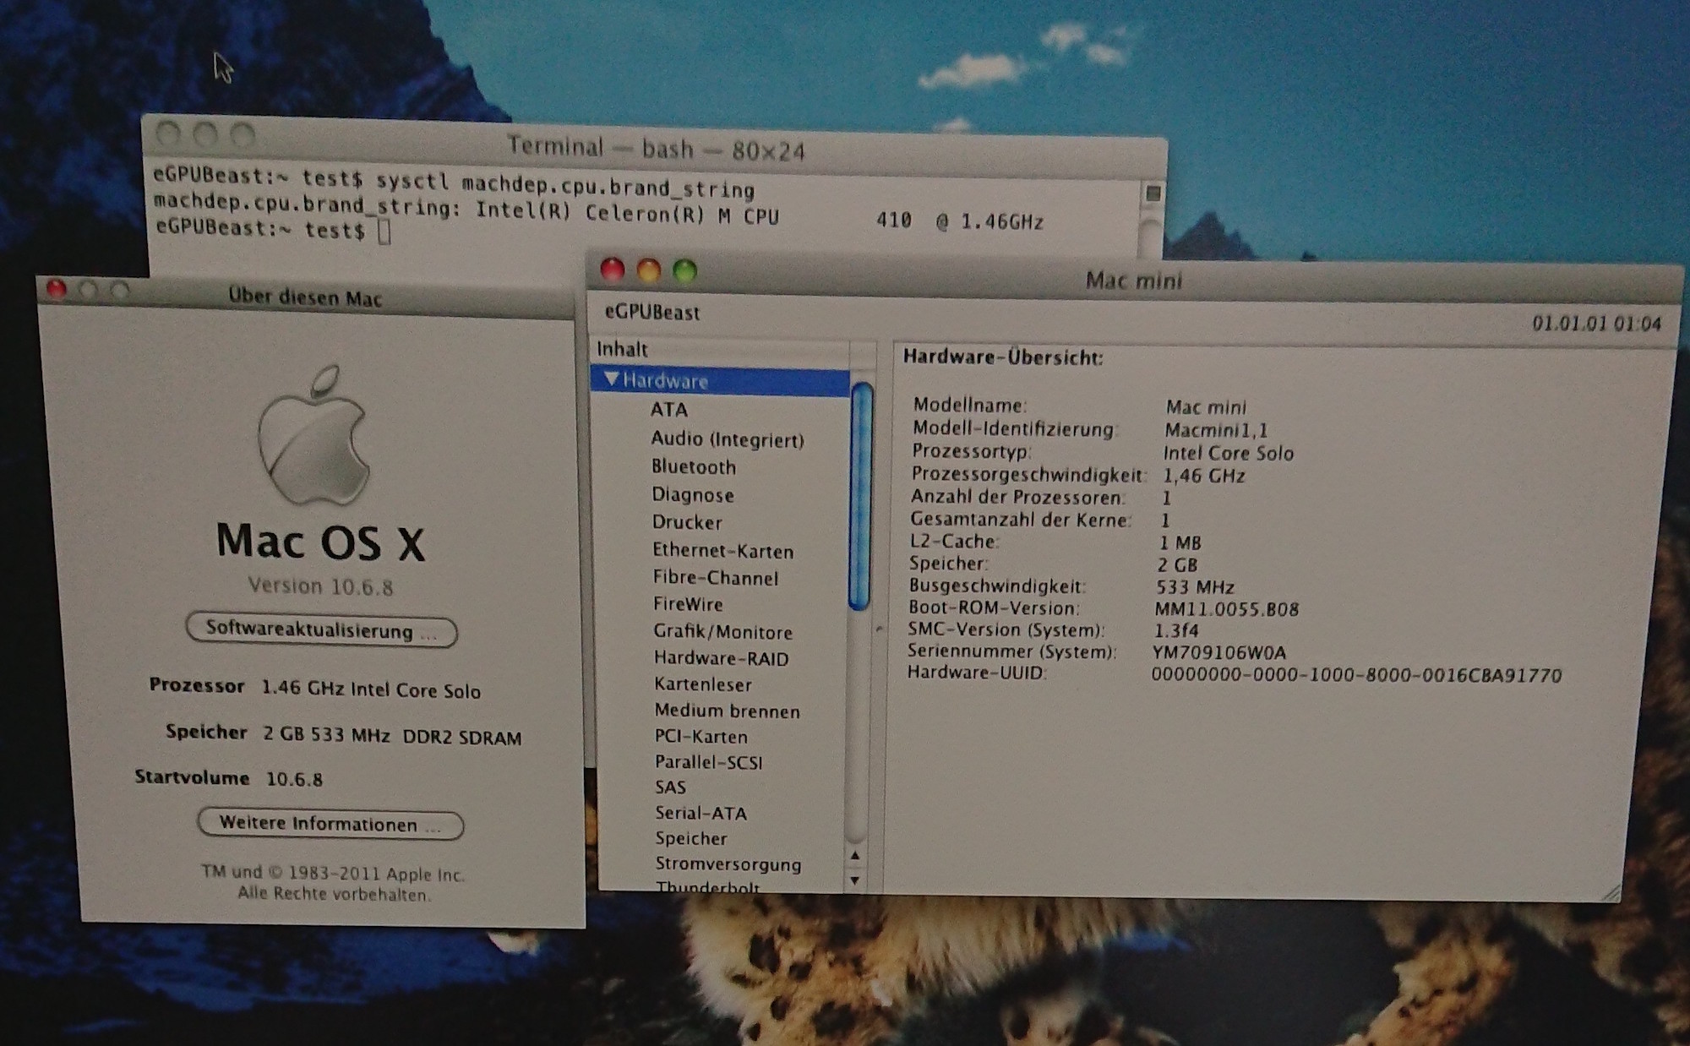The height and width of the screenshot is (1046, 1690).
Task: Click the Weitere Informationen button
Action: click(x=330, y=824)
